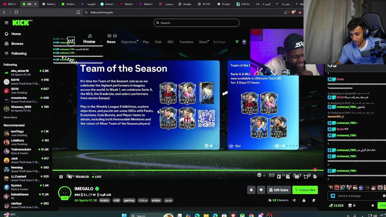Open Edmatthews recommended channel
The width and height of the screenshot is (386, 217).
(26, 196)
